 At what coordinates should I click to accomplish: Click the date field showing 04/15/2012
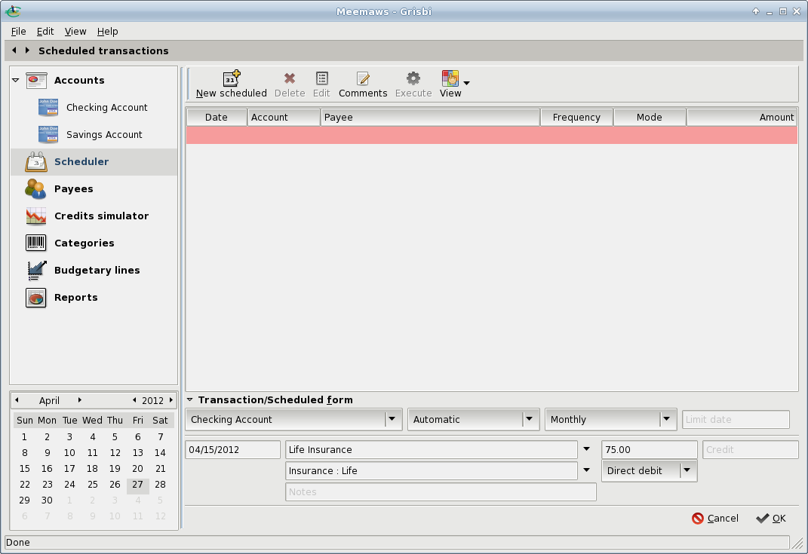[x=233, y=449]
